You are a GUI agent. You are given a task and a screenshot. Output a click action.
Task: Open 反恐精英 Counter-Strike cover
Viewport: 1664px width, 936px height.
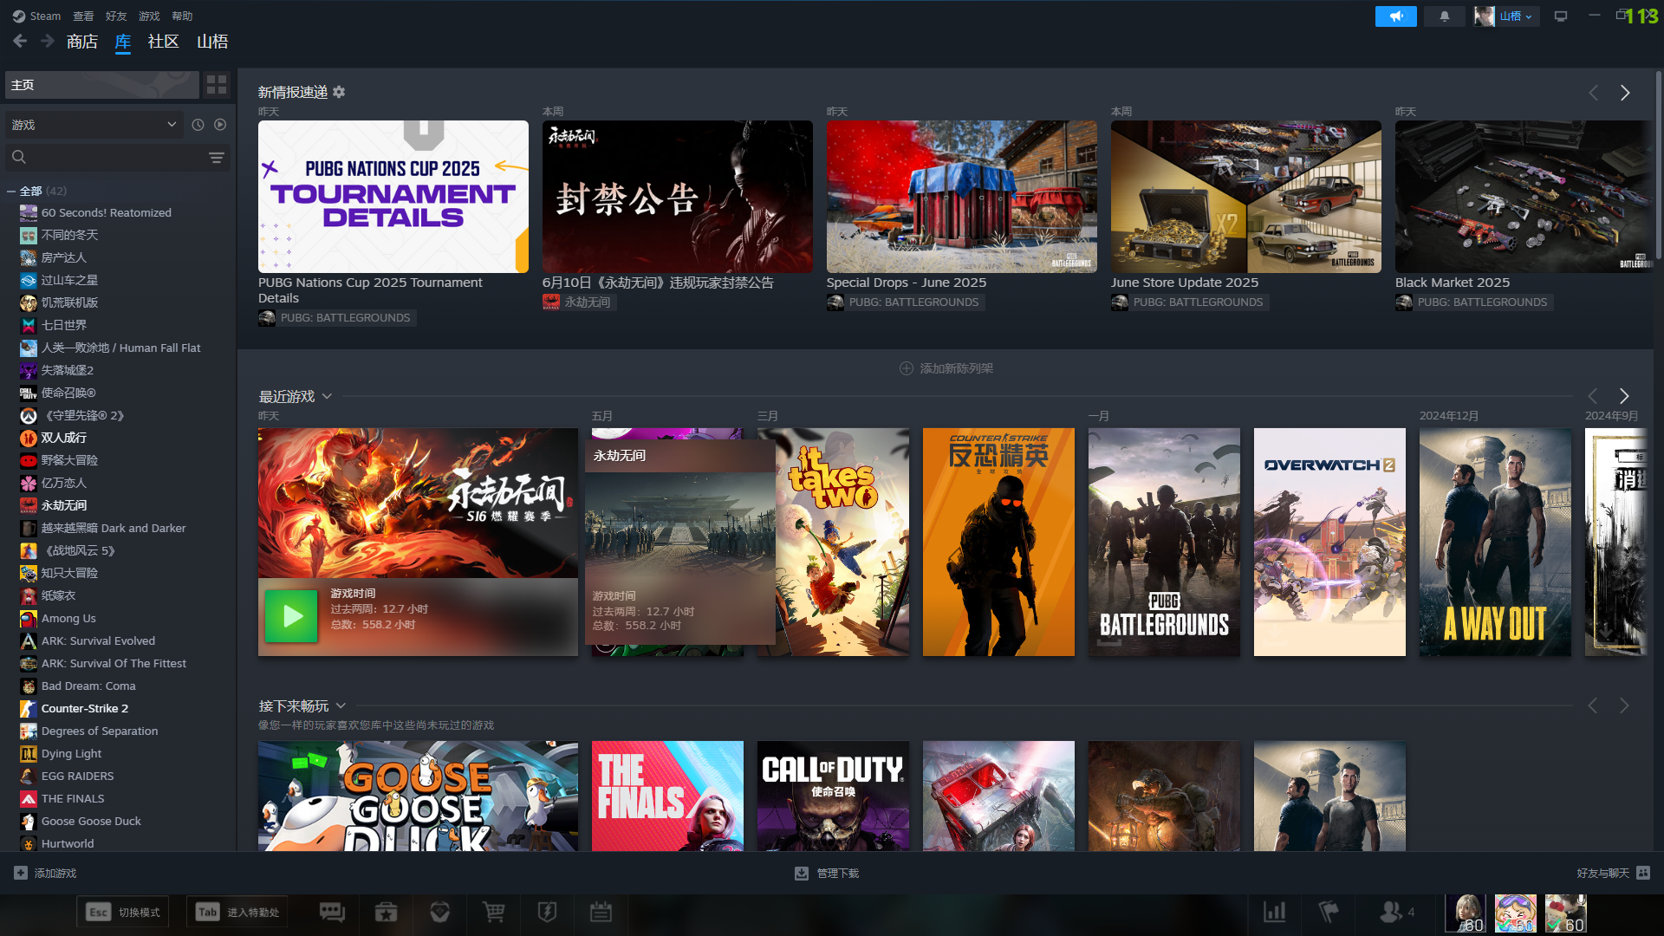pyautogui.click(x=998, y=542)
